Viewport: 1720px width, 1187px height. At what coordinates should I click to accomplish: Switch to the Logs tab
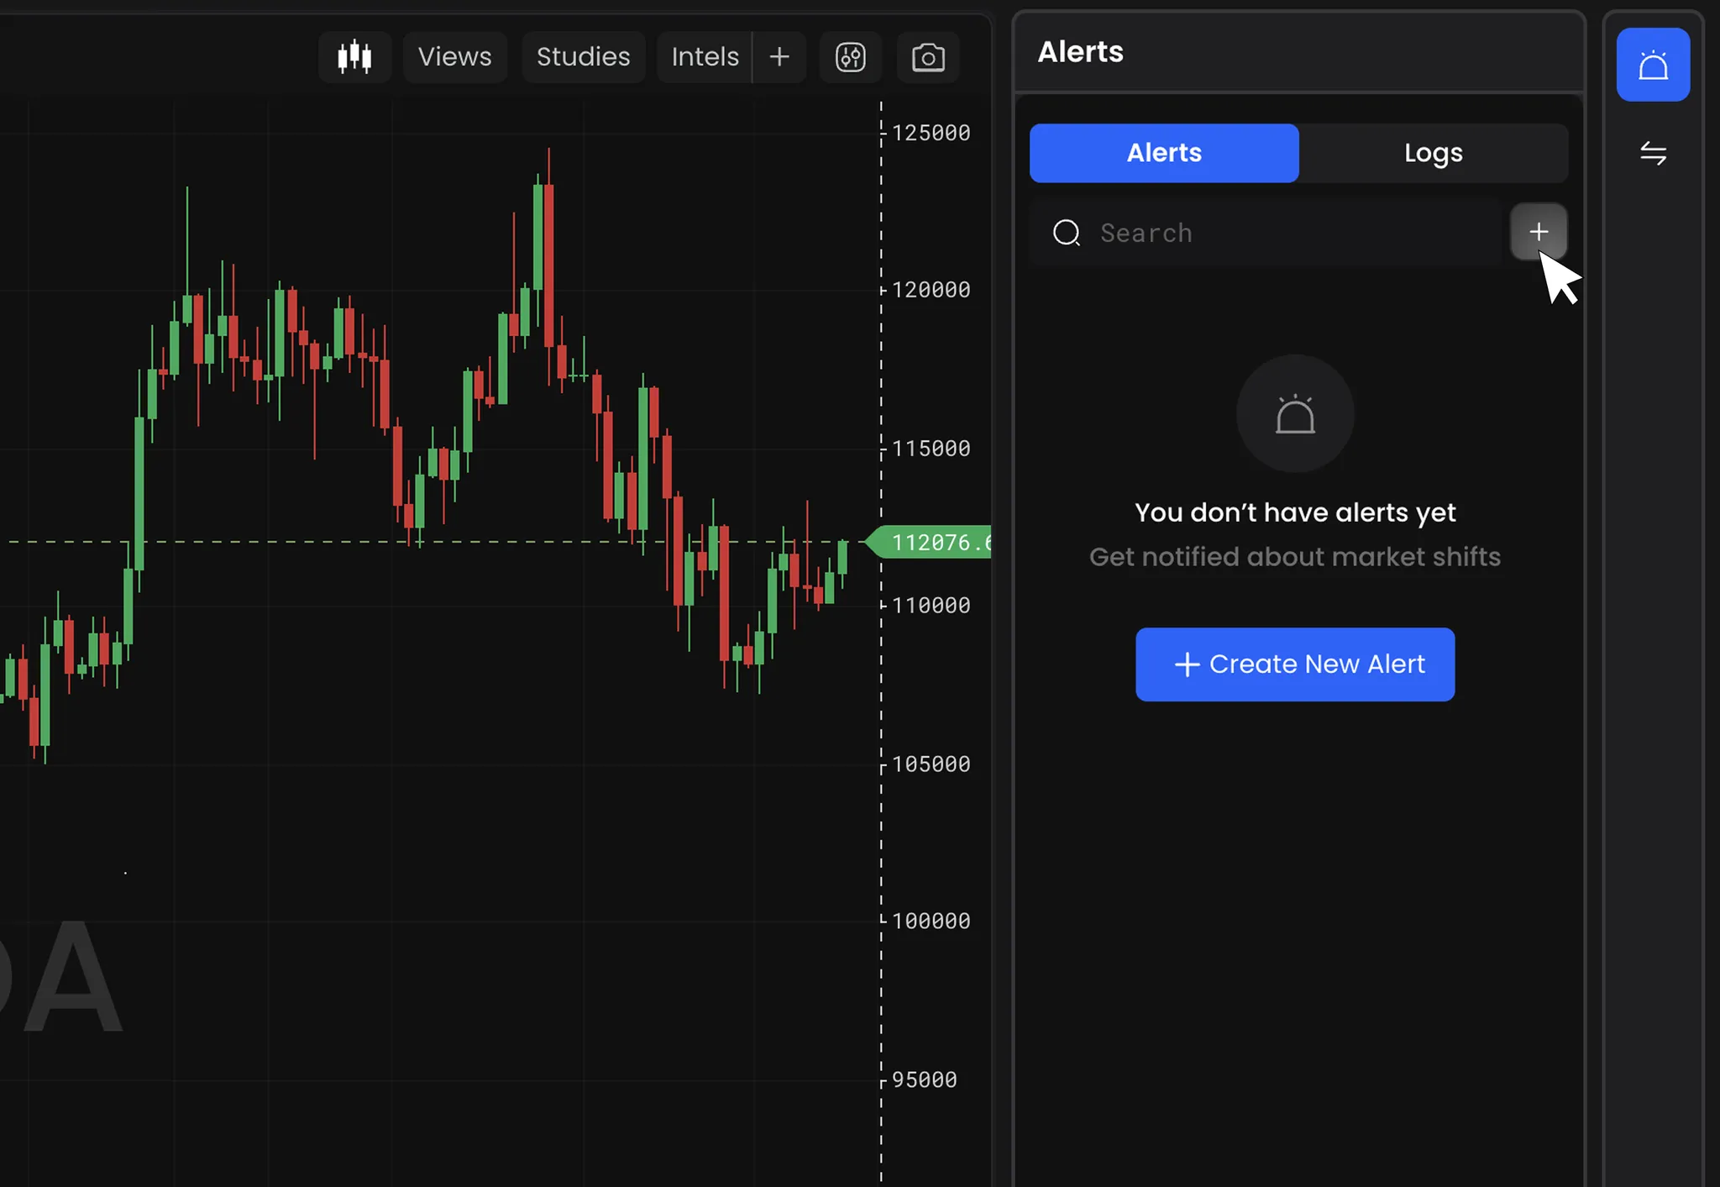tap(1433, 153)
